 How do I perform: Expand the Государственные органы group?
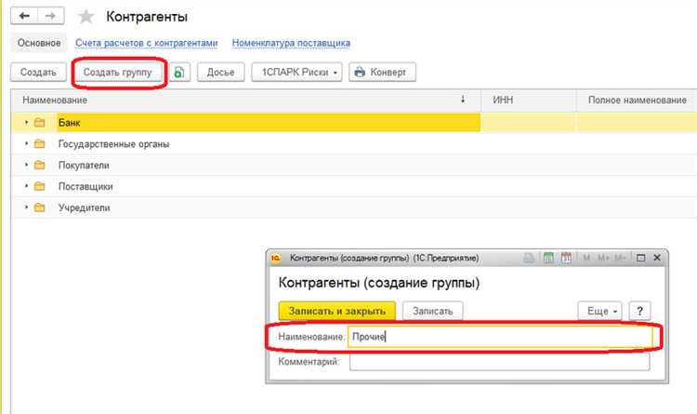(x=26, y=144)
